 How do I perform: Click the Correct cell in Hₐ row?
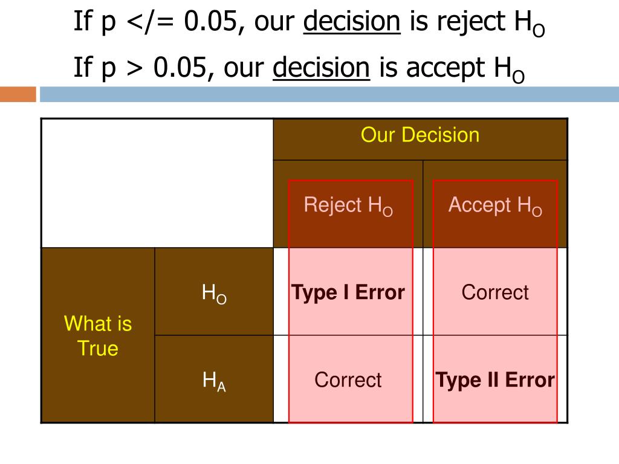[348, 379]
